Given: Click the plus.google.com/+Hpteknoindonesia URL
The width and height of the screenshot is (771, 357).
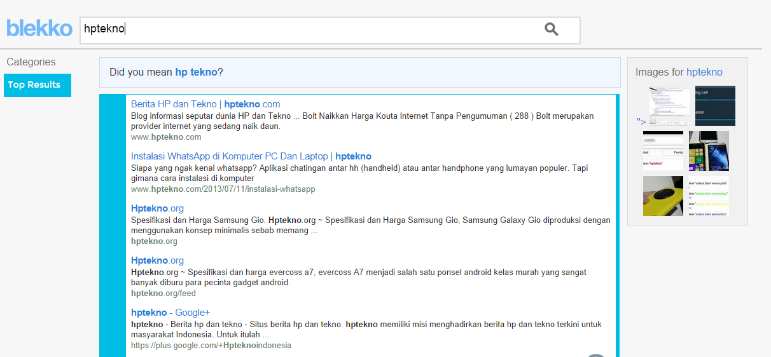Looking at the screenshot, I should [x=211, y=346].
